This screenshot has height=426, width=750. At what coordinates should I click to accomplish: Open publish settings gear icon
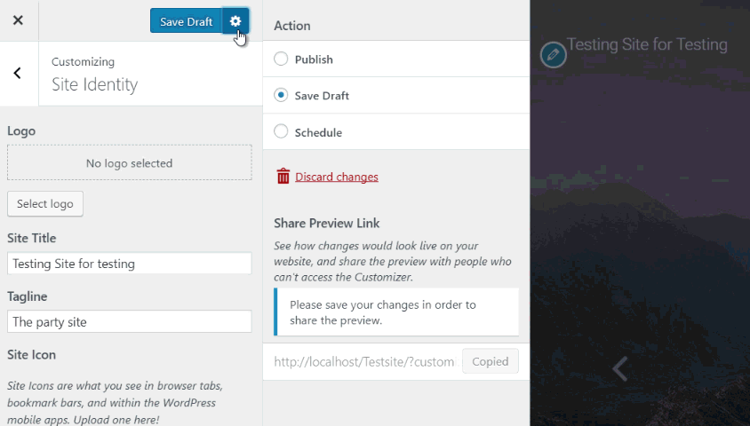[x=235, y=21]
